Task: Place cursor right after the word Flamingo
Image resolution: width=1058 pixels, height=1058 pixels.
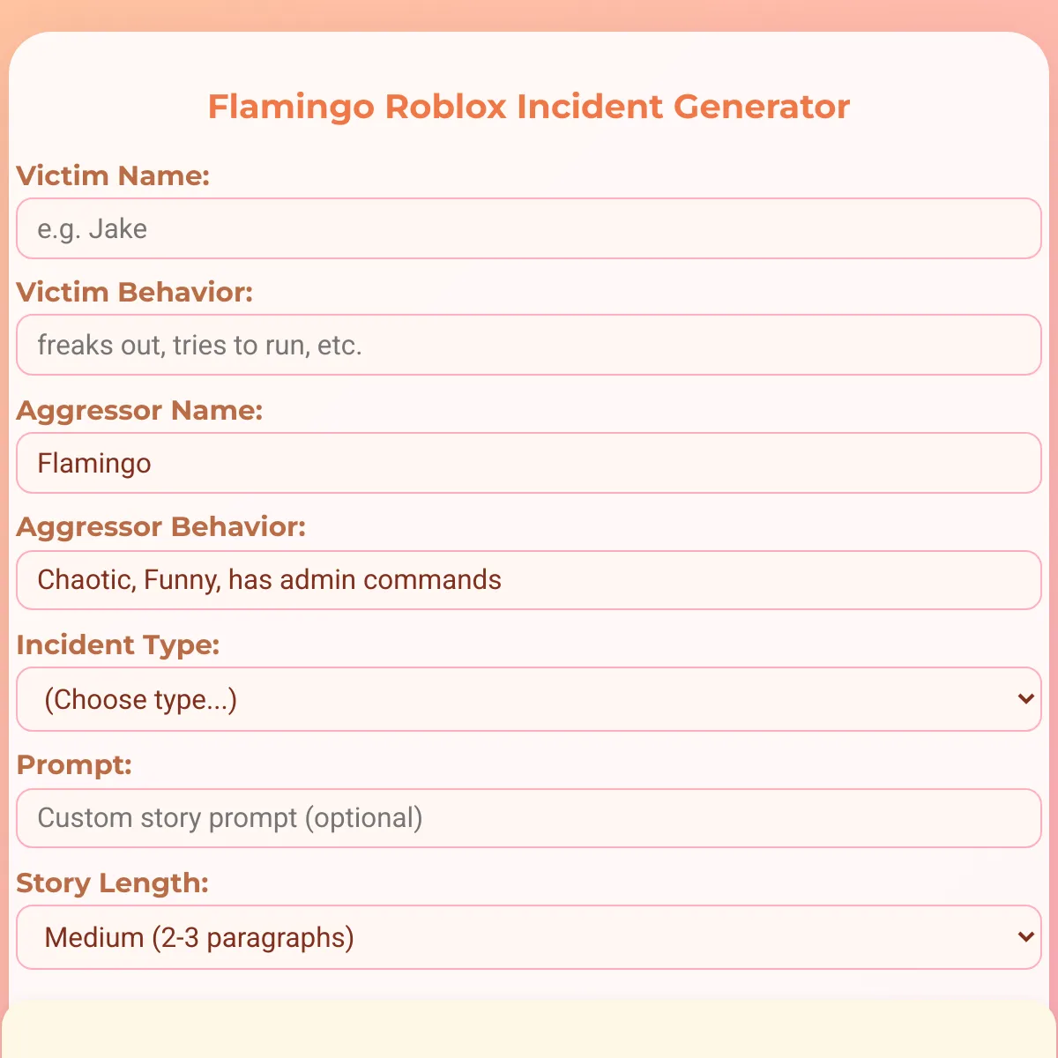Action: (153, 463)
